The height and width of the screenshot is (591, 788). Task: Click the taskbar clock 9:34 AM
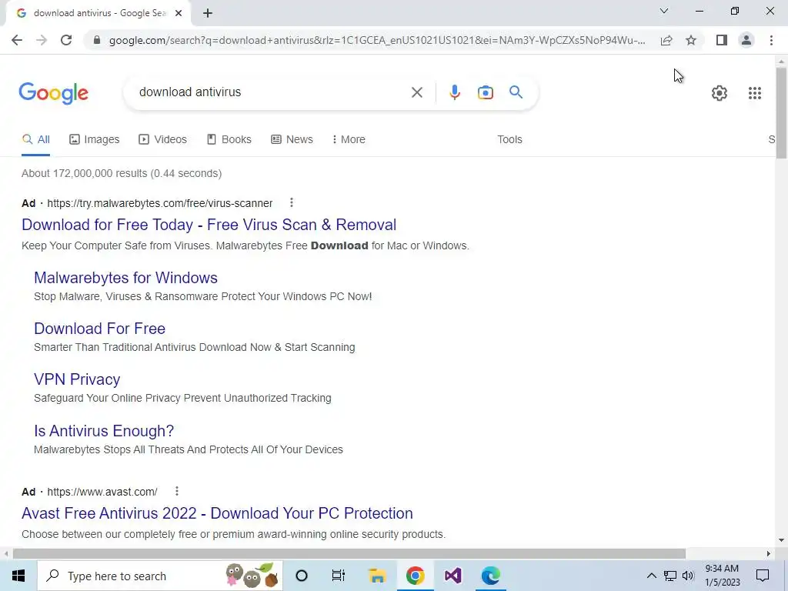(722, 576)
